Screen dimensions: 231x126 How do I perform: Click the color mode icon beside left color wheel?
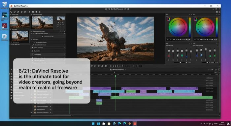pyautogui.click(x=168, y=19)
